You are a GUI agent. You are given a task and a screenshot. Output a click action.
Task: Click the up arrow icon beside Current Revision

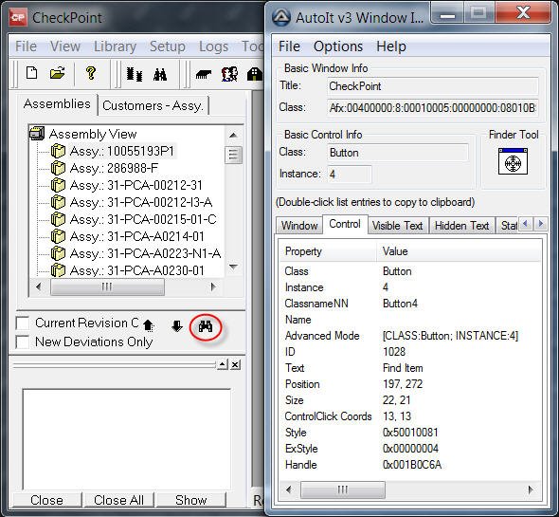tap(149, 325)
